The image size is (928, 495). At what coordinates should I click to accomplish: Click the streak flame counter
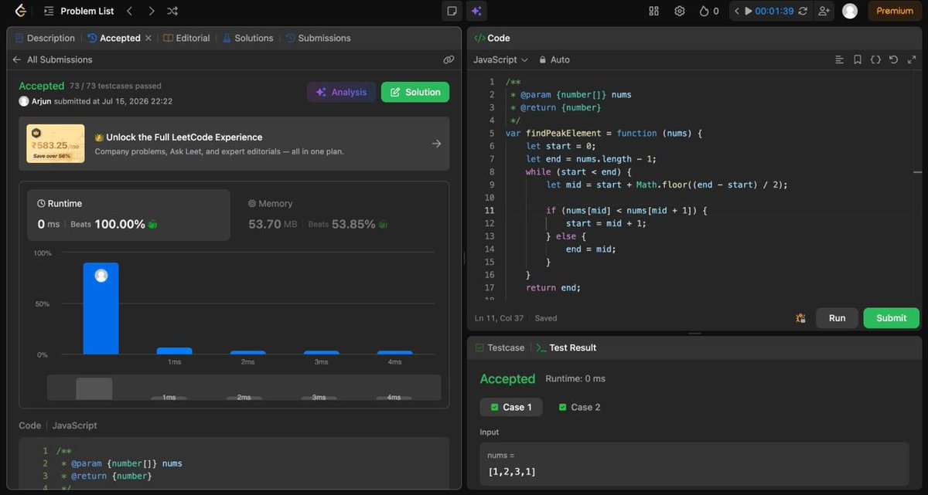coord(708,11)
